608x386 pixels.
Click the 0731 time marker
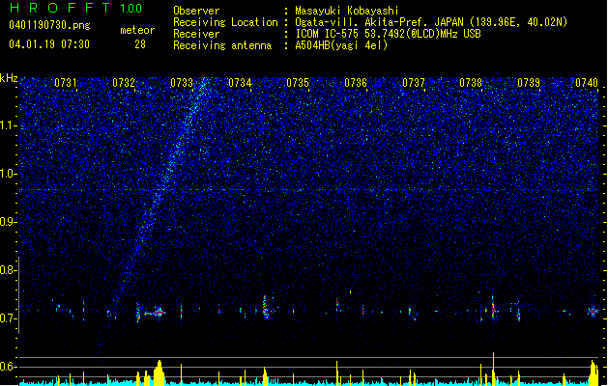(x=65, y=83)
